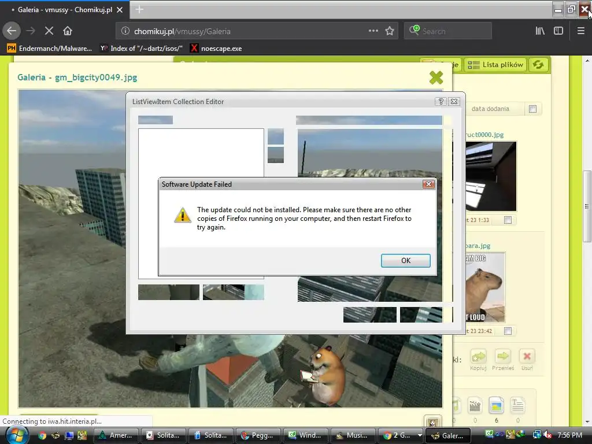Tick the checkbox under the capybara image

point(508,331)
